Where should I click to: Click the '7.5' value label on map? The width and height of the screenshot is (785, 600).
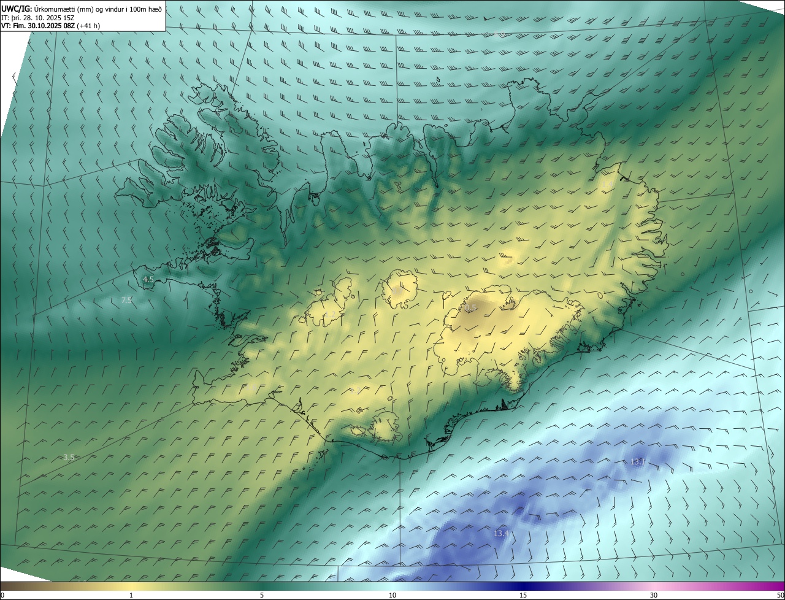126,300
